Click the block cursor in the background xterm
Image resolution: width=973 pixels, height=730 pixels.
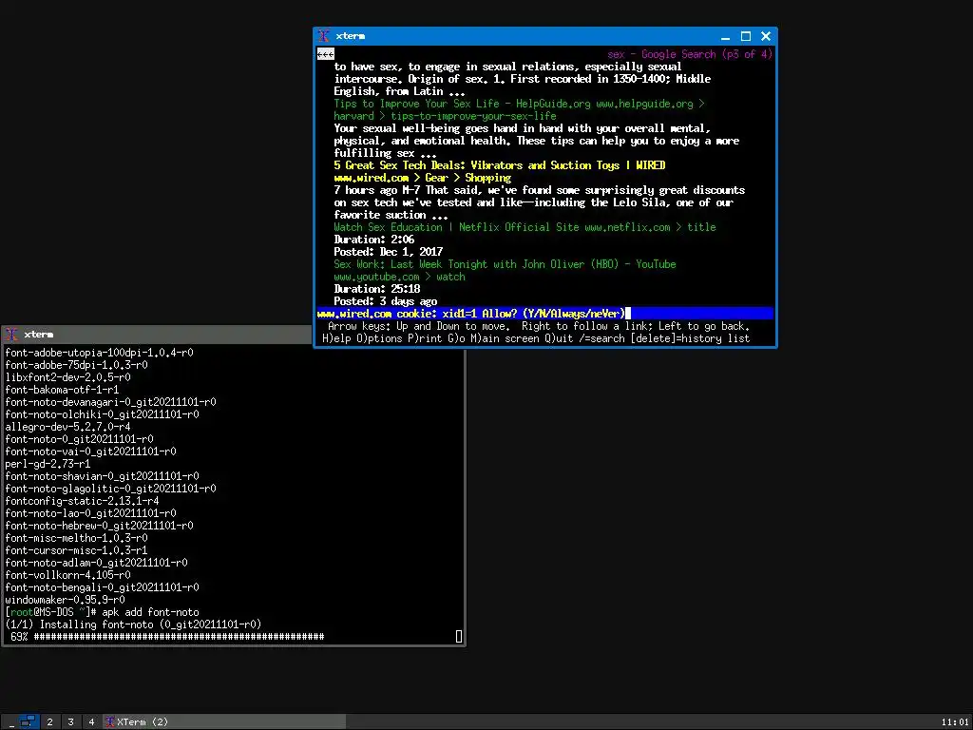tap(459, 636)
